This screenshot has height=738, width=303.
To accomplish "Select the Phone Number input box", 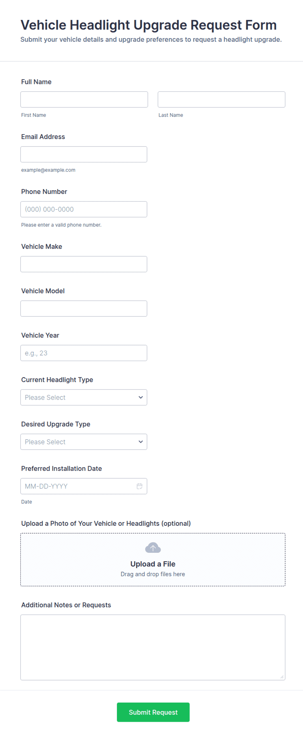I will tap(84, 209).
